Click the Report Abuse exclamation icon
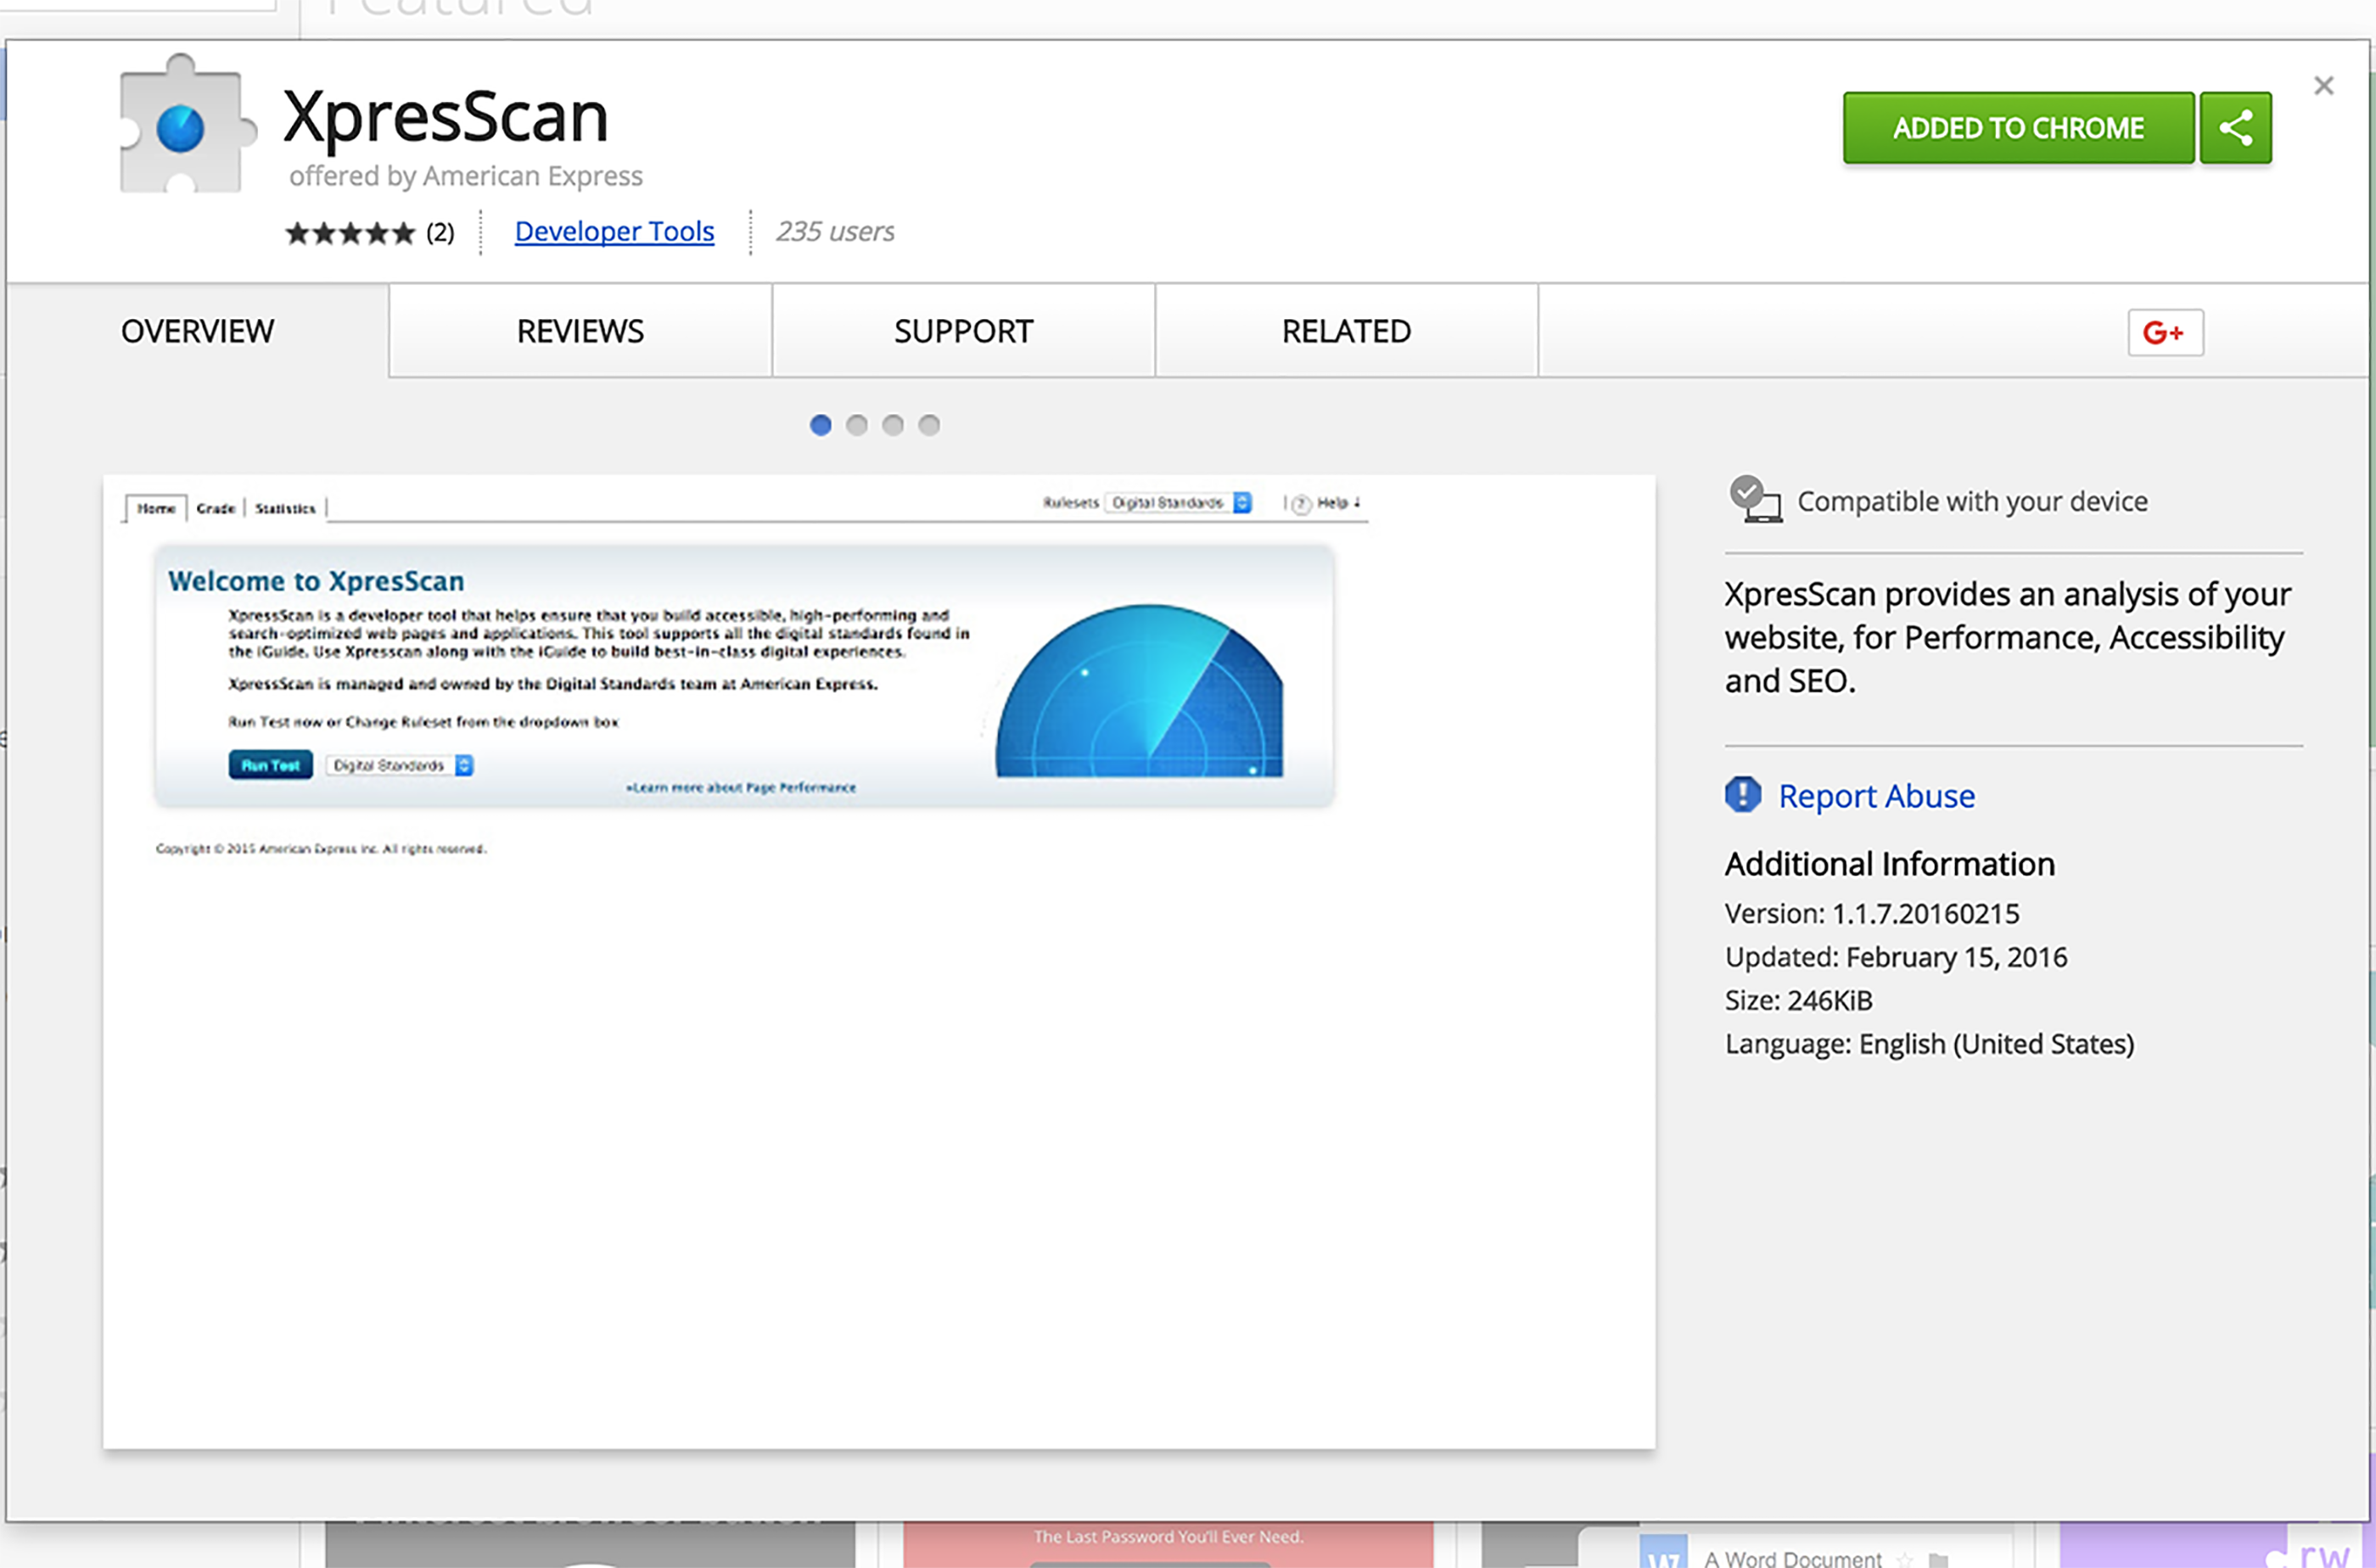This screenshot has height=1568, width=2376. click(1743, 795)
